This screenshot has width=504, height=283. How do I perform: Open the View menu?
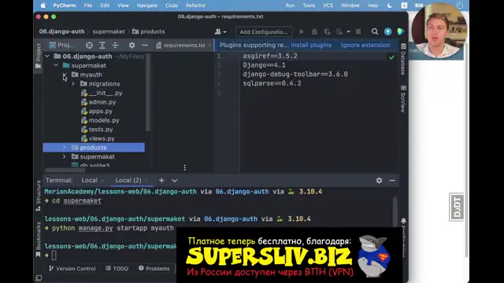[x=123, y=6]
